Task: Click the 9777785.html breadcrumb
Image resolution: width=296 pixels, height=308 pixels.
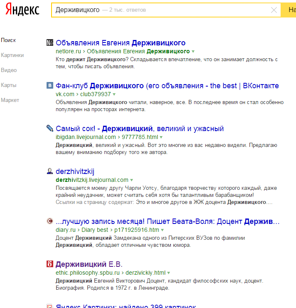Action: [x=140, y=137]
